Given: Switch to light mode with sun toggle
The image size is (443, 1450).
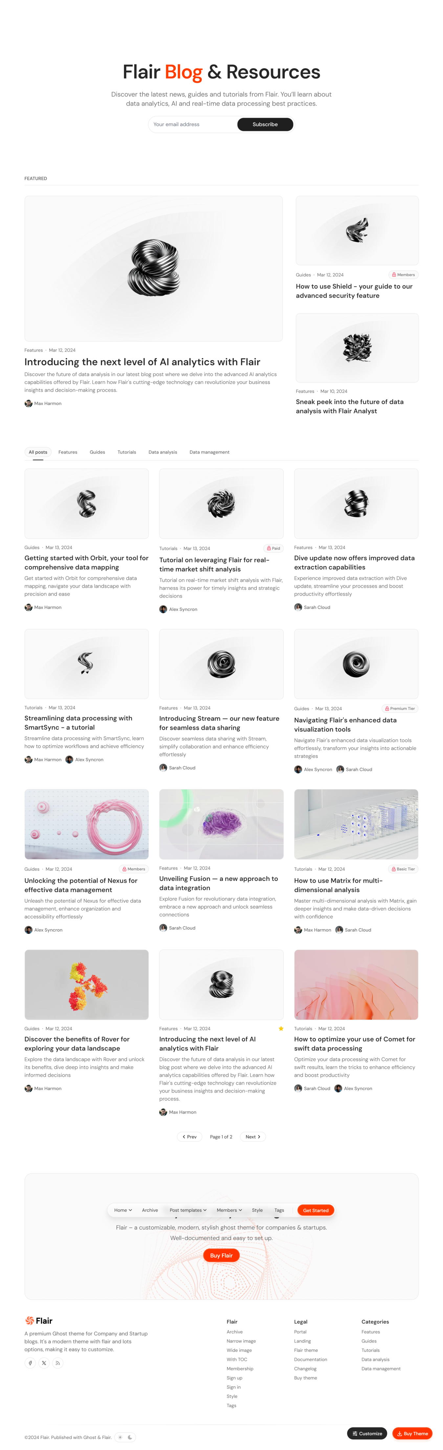Looking at the screenshot, I should click(120, 1437).
